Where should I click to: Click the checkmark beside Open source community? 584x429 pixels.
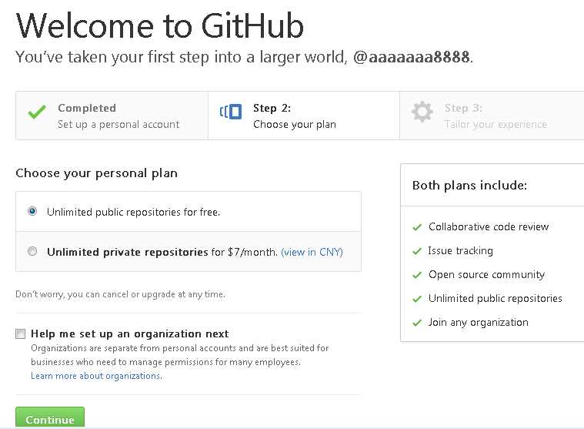tap(417, 275)
